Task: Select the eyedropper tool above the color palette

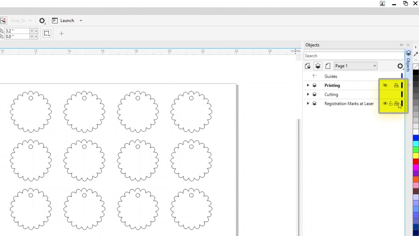Action: 416,54
